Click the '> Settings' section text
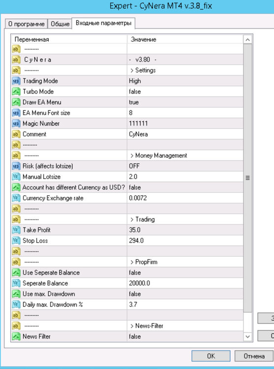Viewport: 274px width, 369px height. click(x=143, y=70)
